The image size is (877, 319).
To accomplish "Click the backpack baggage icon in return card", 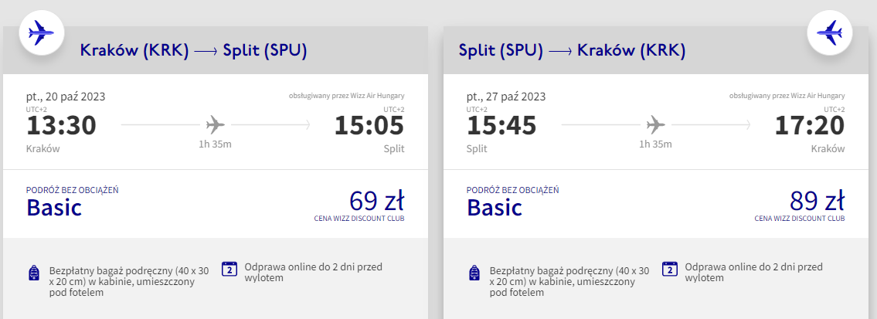I will pos(475,273).
